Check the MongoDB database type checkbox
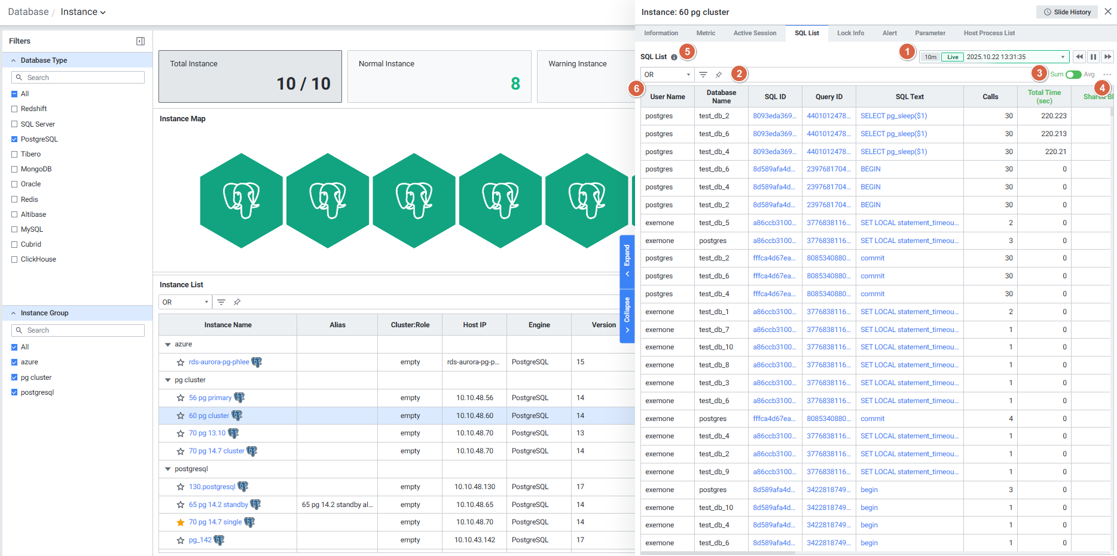1117x556 pixels. (14, 169)
